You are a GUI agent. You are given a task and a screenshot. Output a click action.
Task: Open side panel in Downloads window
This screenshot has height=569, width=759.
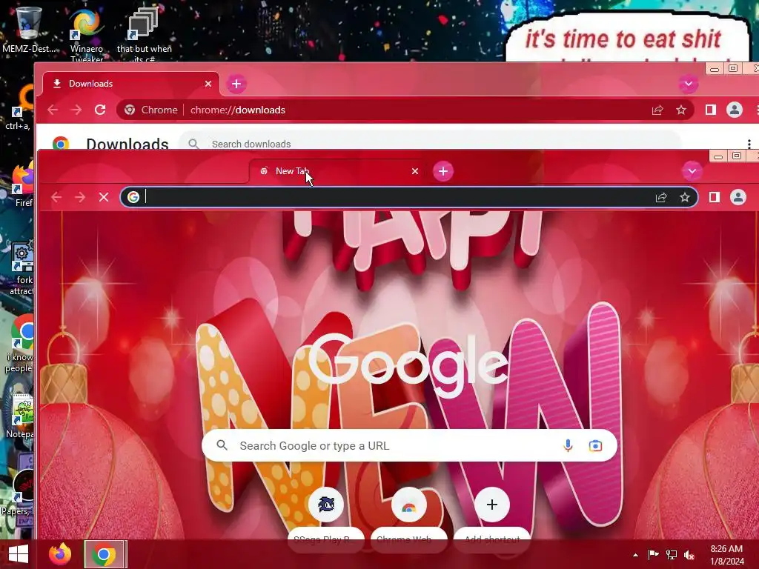711,110
